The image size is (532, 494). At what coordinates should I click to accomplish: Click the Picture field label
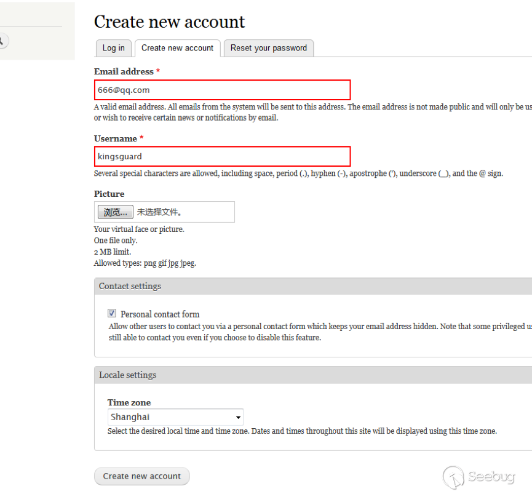pos(109,194)
